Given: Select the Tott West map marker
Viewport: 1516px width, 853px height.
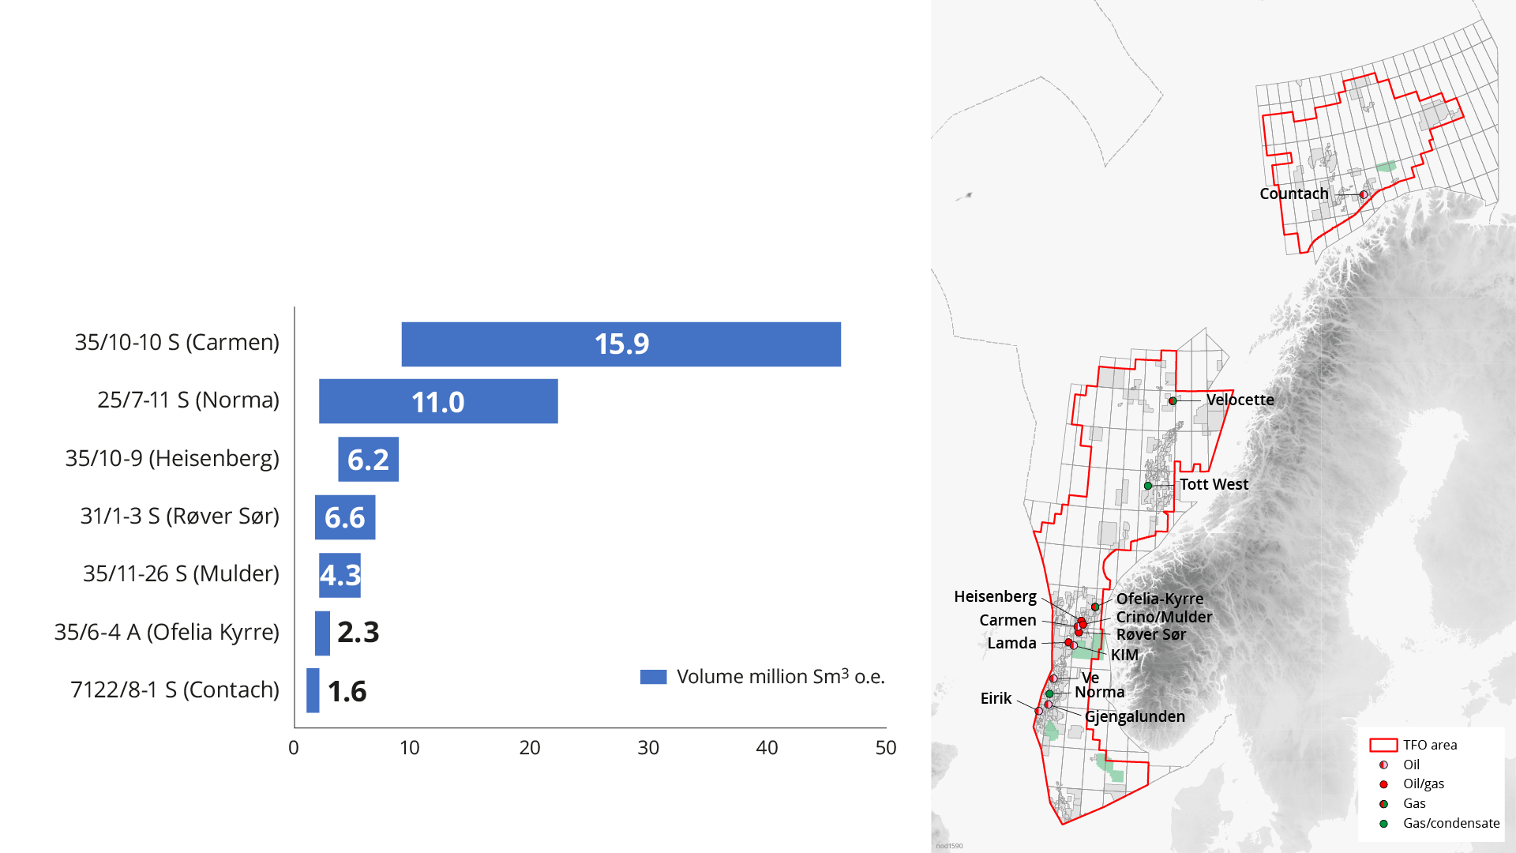Looking at the screenshot, I should pos(1148,486).
